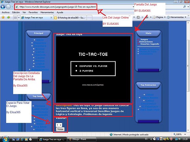Click the Animaciones link in Principal
The width and height of the screenshot is (190, 142).
click(40, 70)
